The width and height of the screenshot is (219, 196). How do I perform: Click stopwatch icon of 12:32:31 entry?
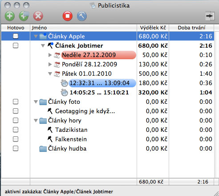pyautogui.click(x=65, y=83)
